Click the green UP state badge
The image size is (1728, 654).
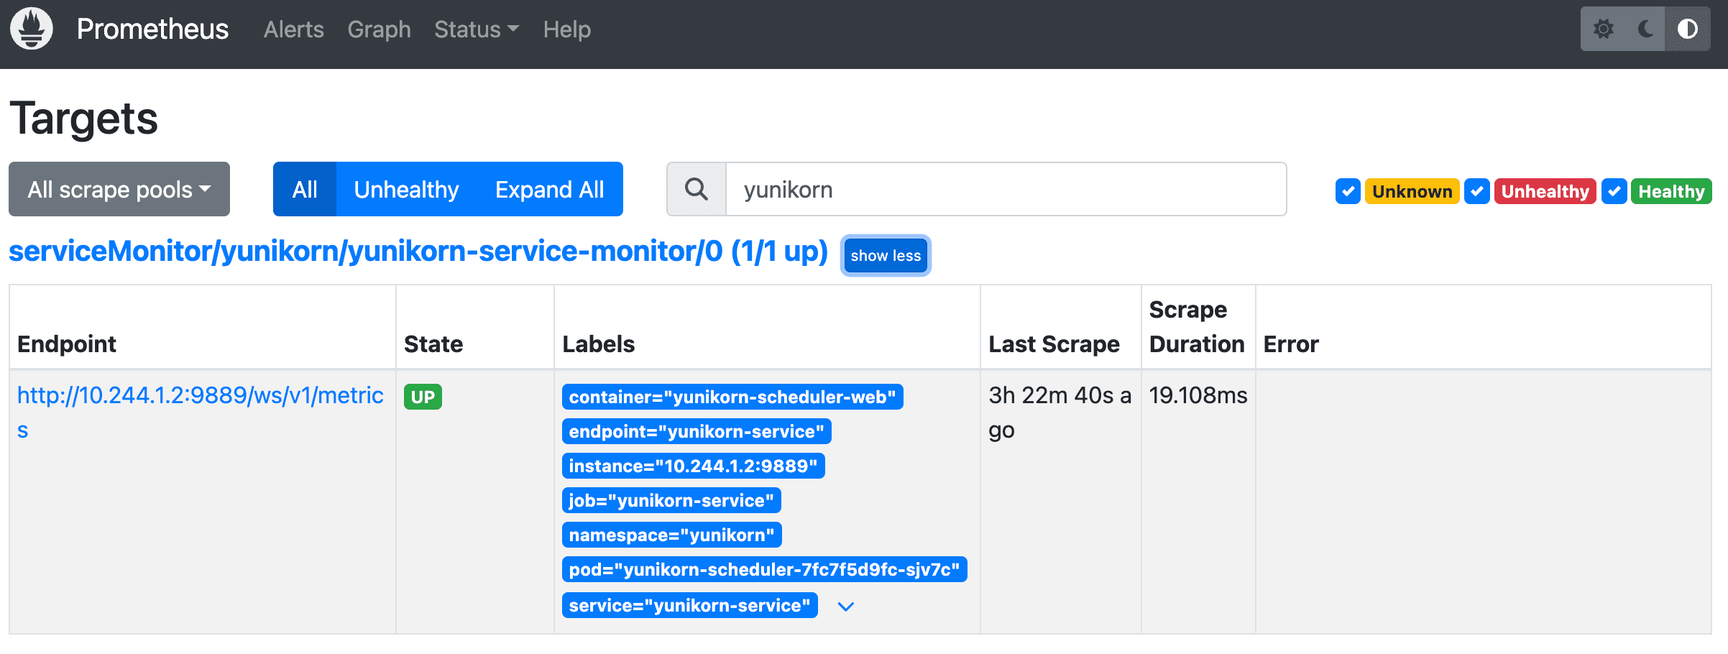click(423, 397)
